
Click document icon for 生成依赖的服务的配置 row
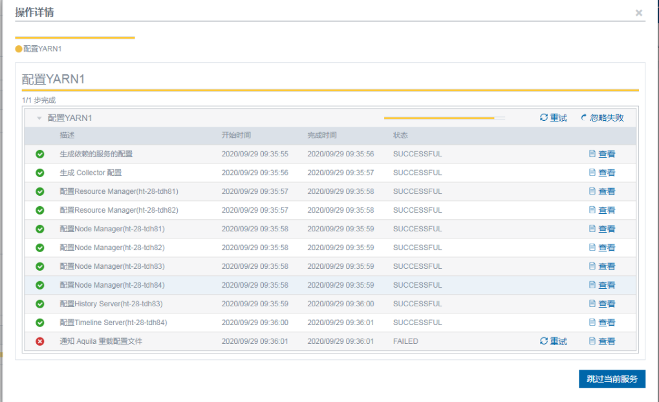click(x=592, y=154)
